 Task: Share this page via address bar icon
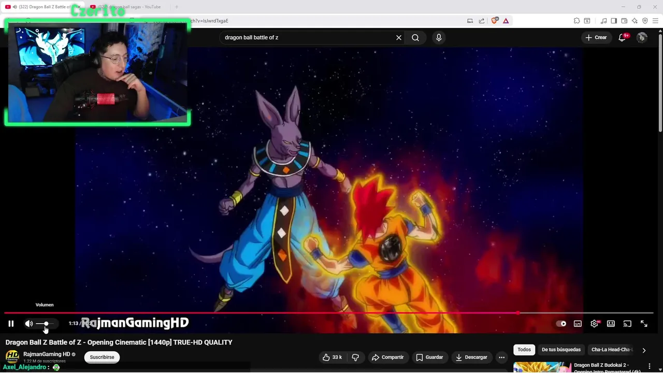click(482, 21)
